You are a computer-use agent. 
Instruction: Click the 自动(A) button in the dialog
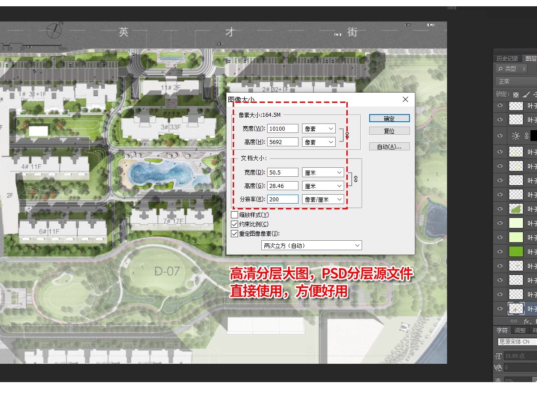pos(389,146)
